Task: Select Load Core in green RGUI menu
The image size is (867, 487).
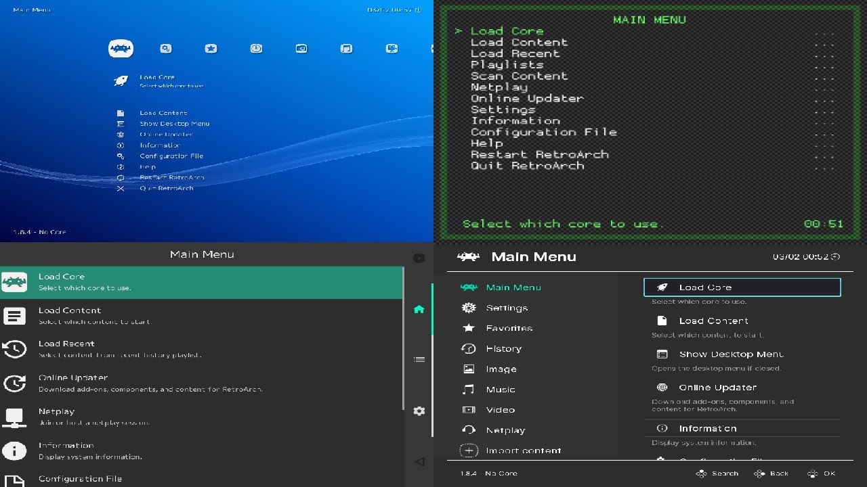Action: [507, 31]
